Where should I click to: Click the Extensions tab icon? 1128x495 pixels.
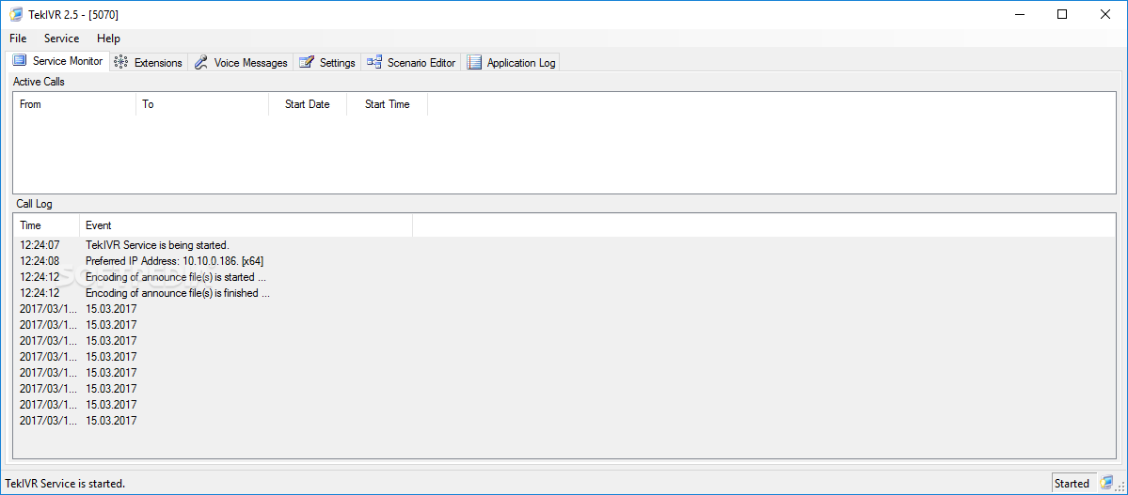(x=120, y=63)
